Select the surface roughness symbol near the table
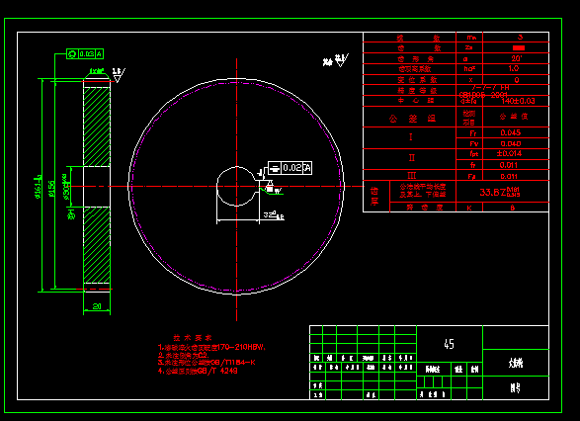Image resolution: width=580 pixels, height=421 pixels. 341,60
